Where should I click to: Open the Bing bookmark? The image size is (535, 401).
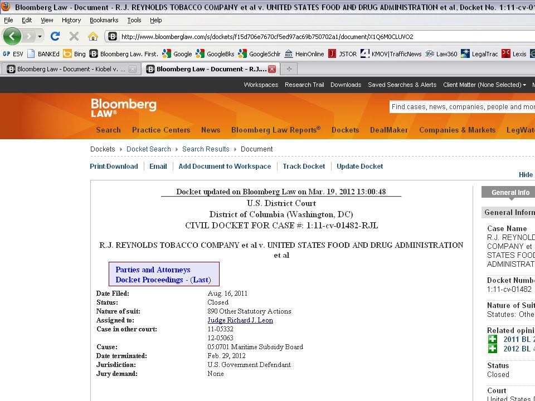(74, 54)
